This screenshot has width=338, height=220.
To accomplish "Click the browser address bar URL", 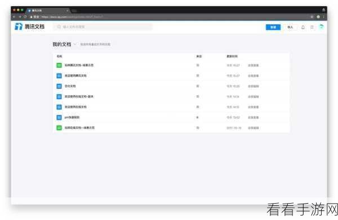I will [x=72, y=16].
